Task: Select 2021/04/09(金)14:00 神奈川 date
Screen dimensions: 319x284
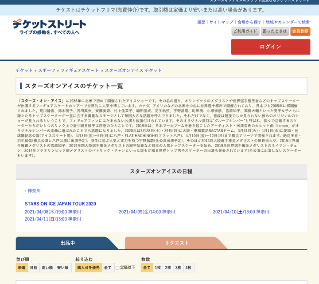Action: click(x=147, y=212)
